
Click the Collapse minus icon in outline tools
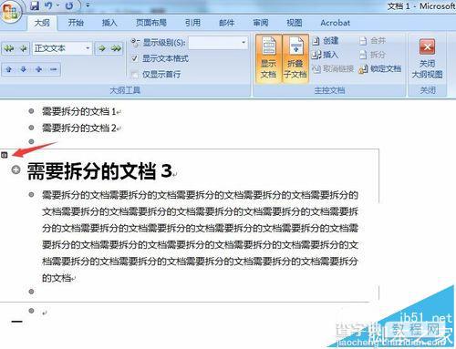(x=53, y=69)
